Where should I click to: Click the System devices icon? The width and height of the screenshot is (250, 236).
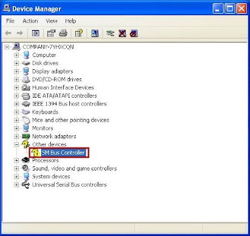coord(26,177)
